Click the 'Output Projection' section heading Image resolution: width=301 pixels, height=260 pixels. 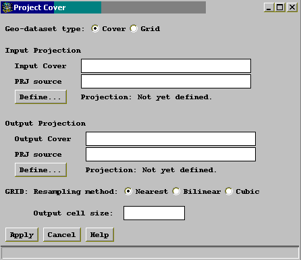coord(45,124)
